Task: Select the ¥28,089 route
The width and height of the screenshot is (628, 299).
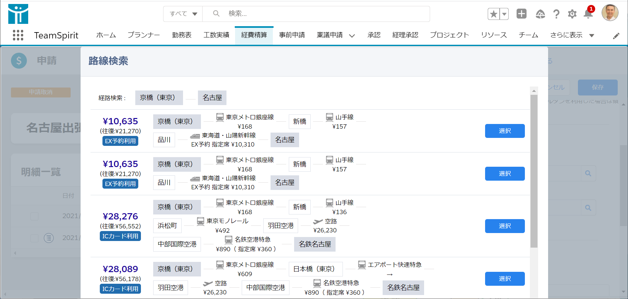Action: click(505, 279)
